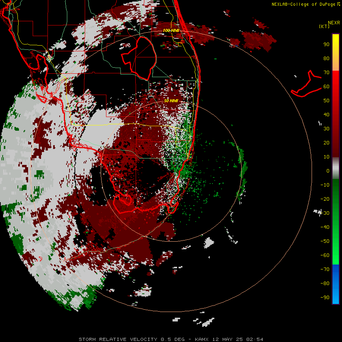
Task: Click the -30 value on velocity scale
Action: pyautogui.click(x=325, y=213)
